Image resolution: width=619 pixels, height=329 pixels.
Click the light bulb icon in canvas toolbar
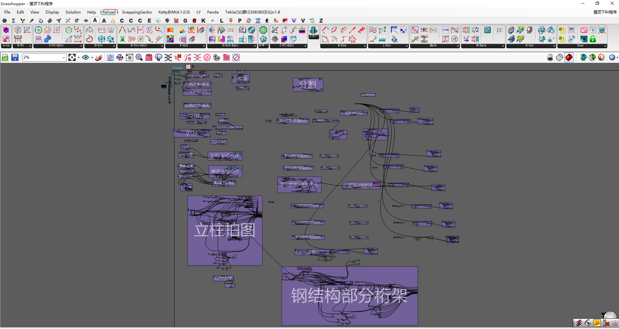tap(159, 58)
